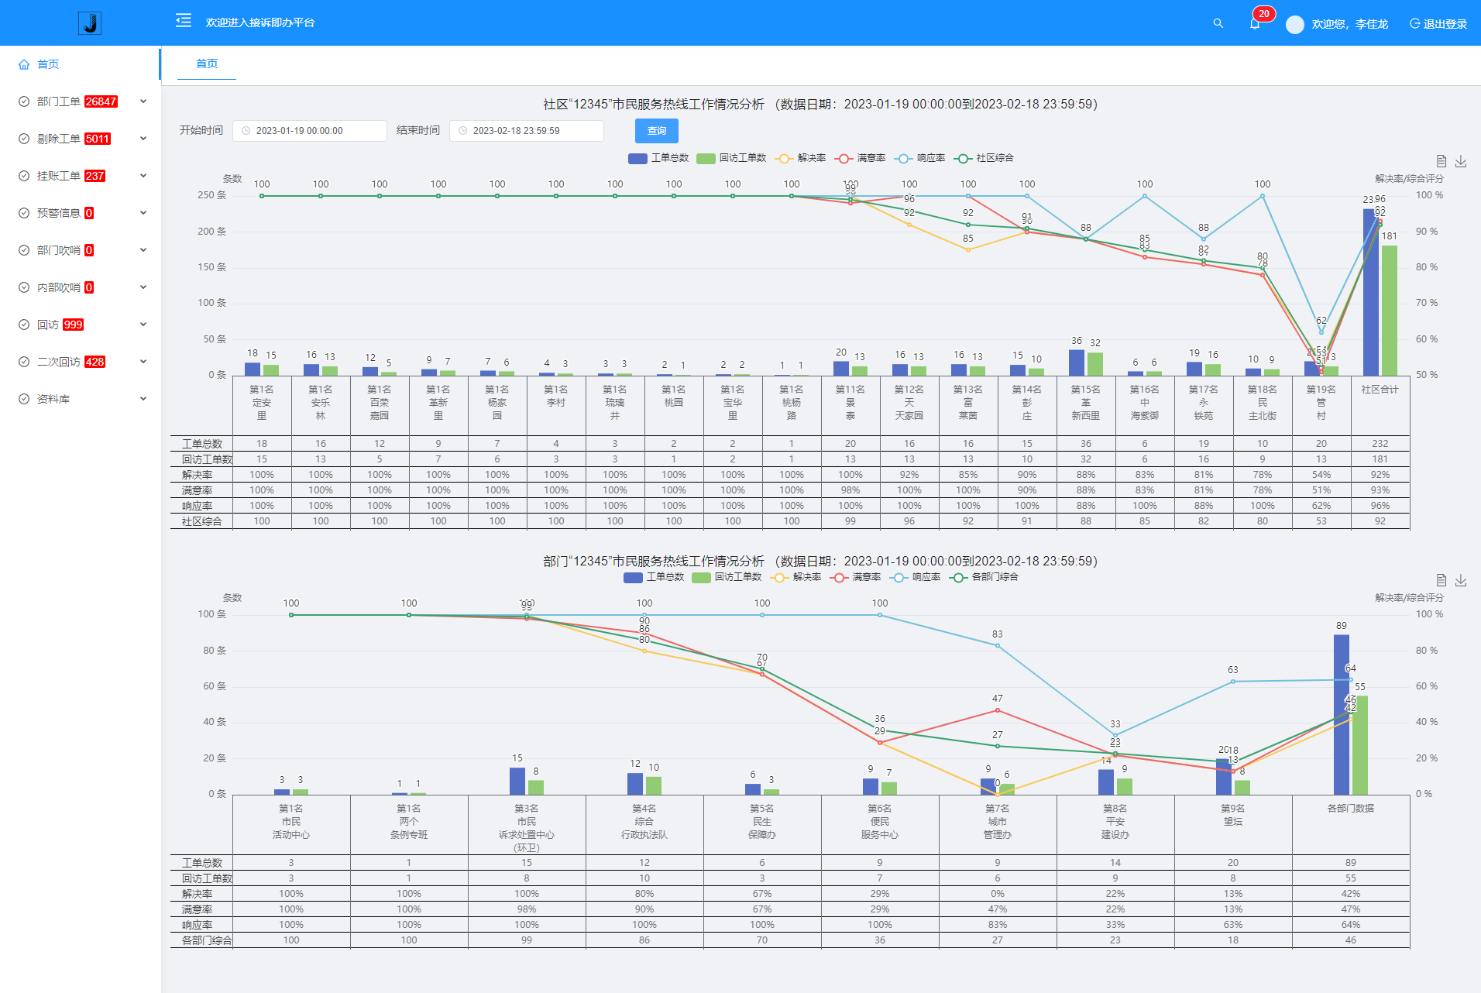Click the 部门工单 check-circle icon

coord(24,101)
